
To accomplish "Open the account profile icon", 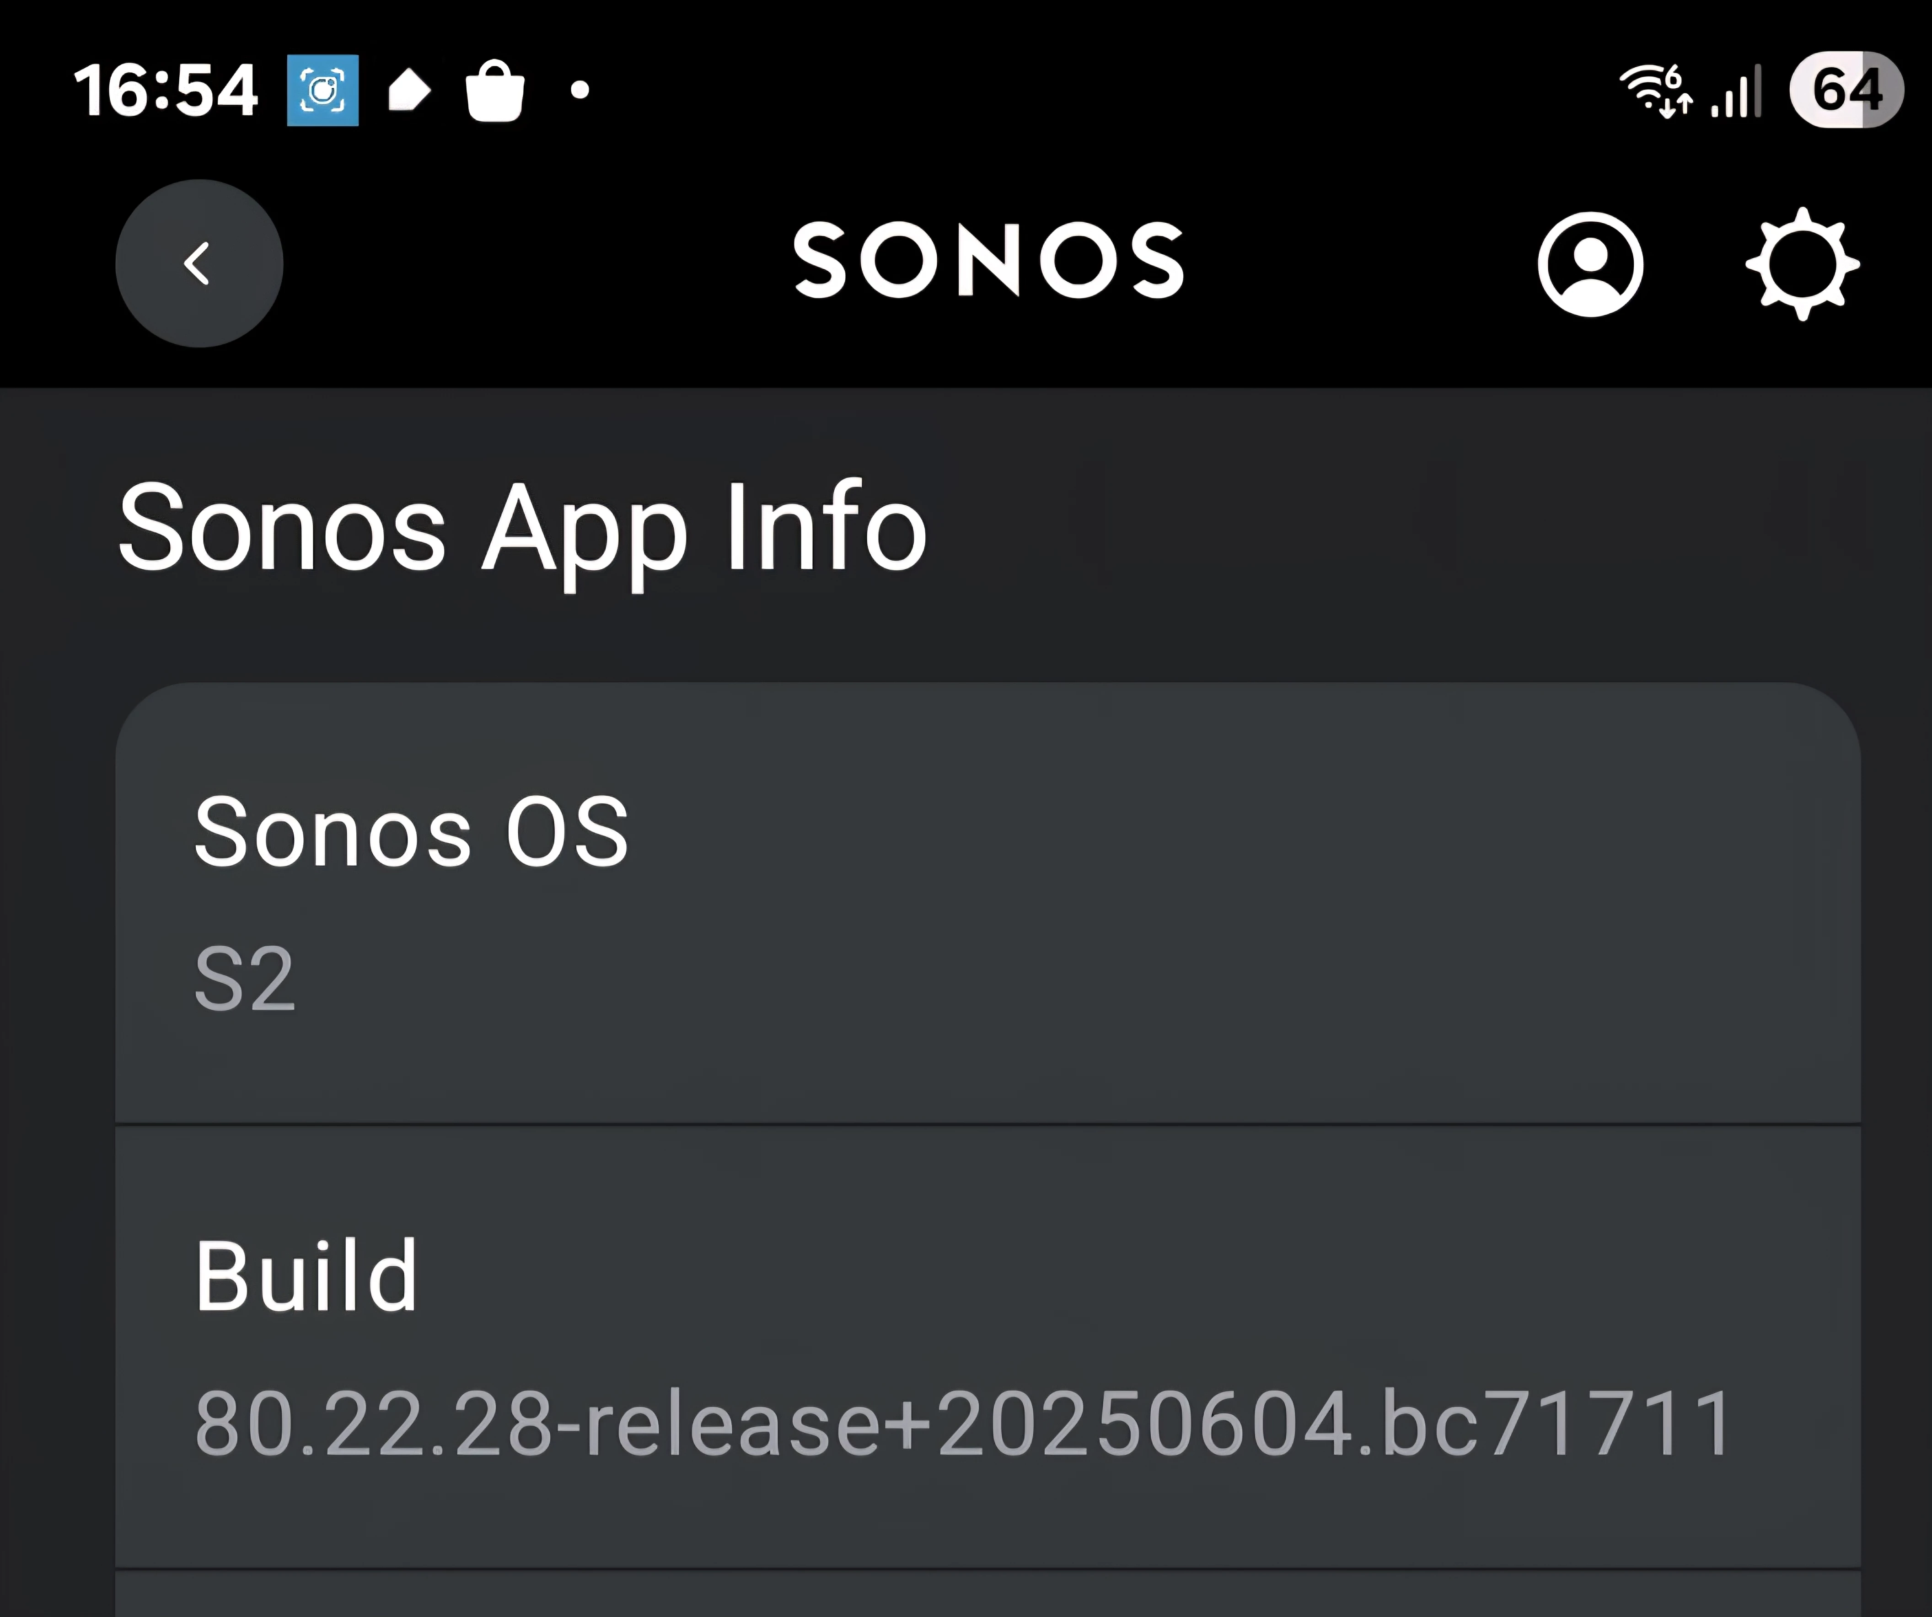I will 1591,265.
